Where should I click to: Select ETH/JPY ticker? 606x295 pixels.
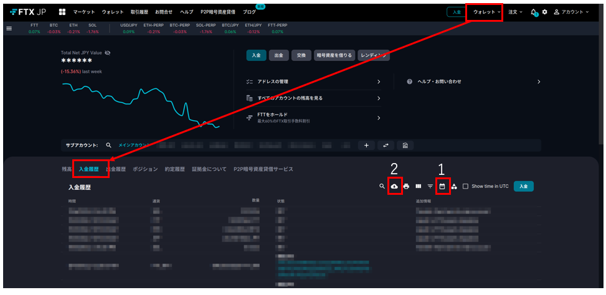[253, 28]
